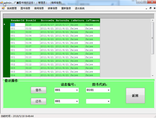Click ReaderId cell 004
The width and height of the screenshot is (156, 118).
click(18, 75)
